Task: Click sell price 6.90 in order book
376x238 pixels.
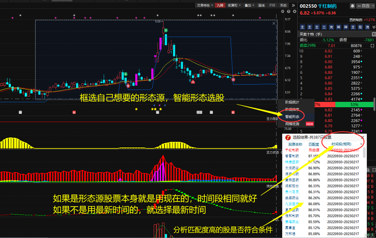Action: (328, 62)
